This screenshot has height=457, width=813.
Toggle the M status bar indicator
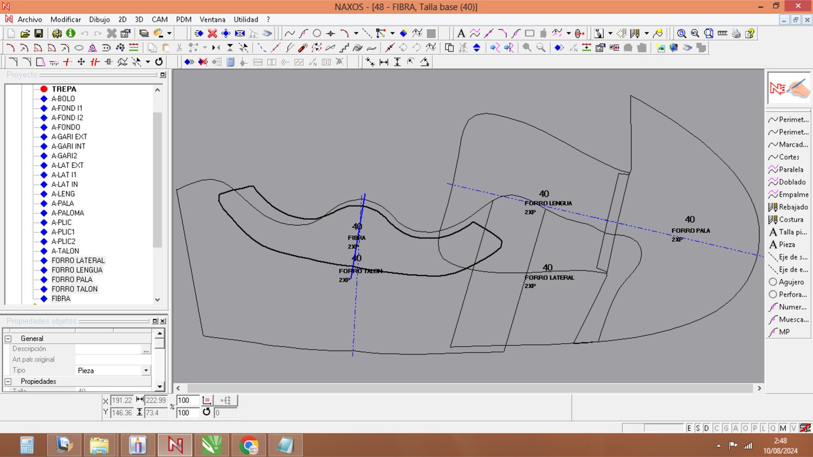click(783, 428)
